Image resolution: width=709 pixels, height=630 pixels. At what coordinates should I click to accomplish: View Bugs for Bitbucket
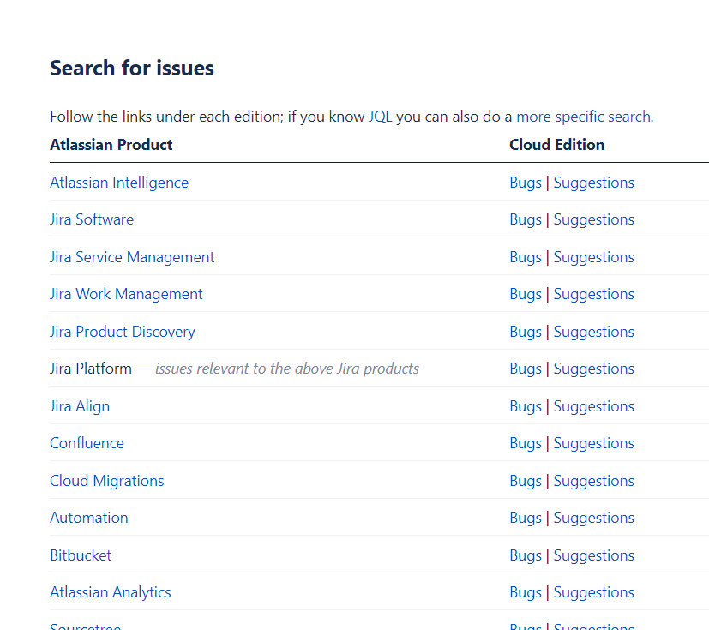click(x=526, y=555)
